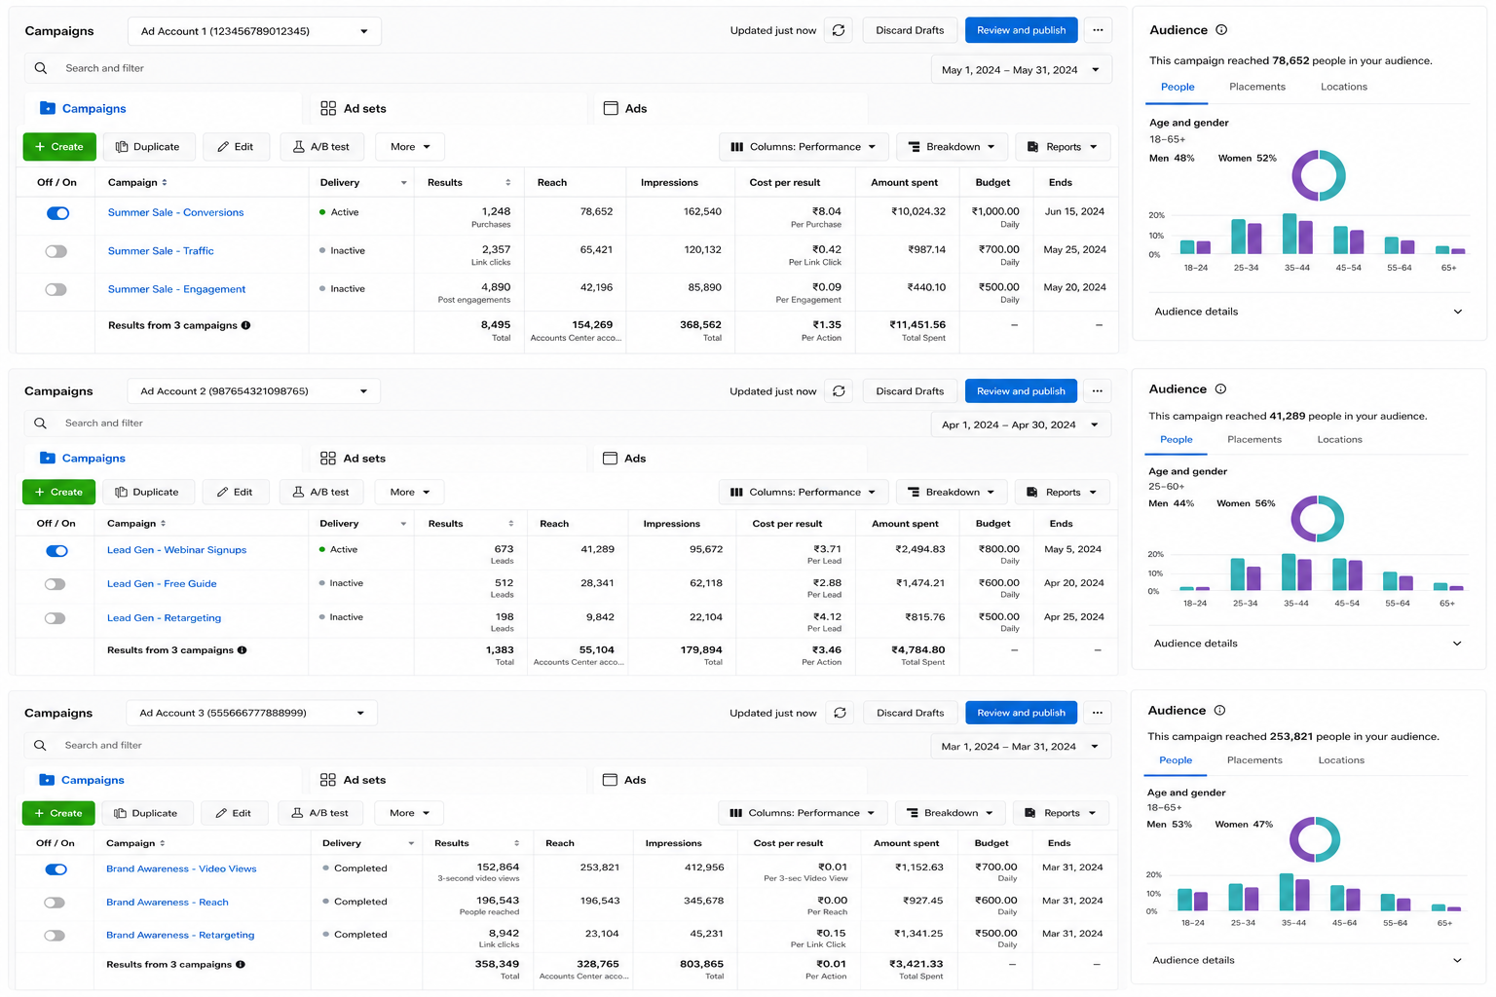This screenshot has width=1496, height=997.
Task: Open Summer Sale - Traffic campaign link
Action: [x=161, y=250]
